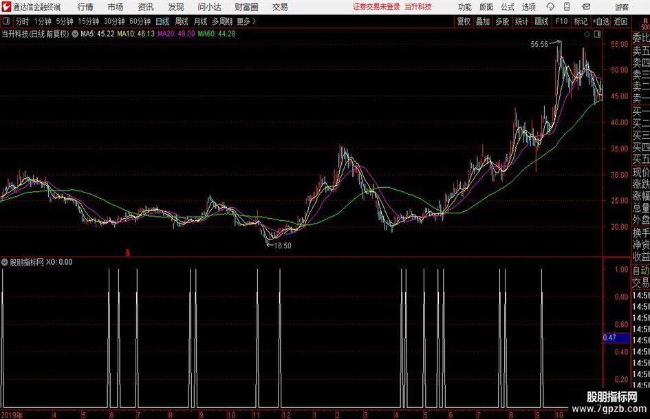Viewport: 650px width, 419px height.
Task: Open the mobile phone icon
Action: pos(567,7)
